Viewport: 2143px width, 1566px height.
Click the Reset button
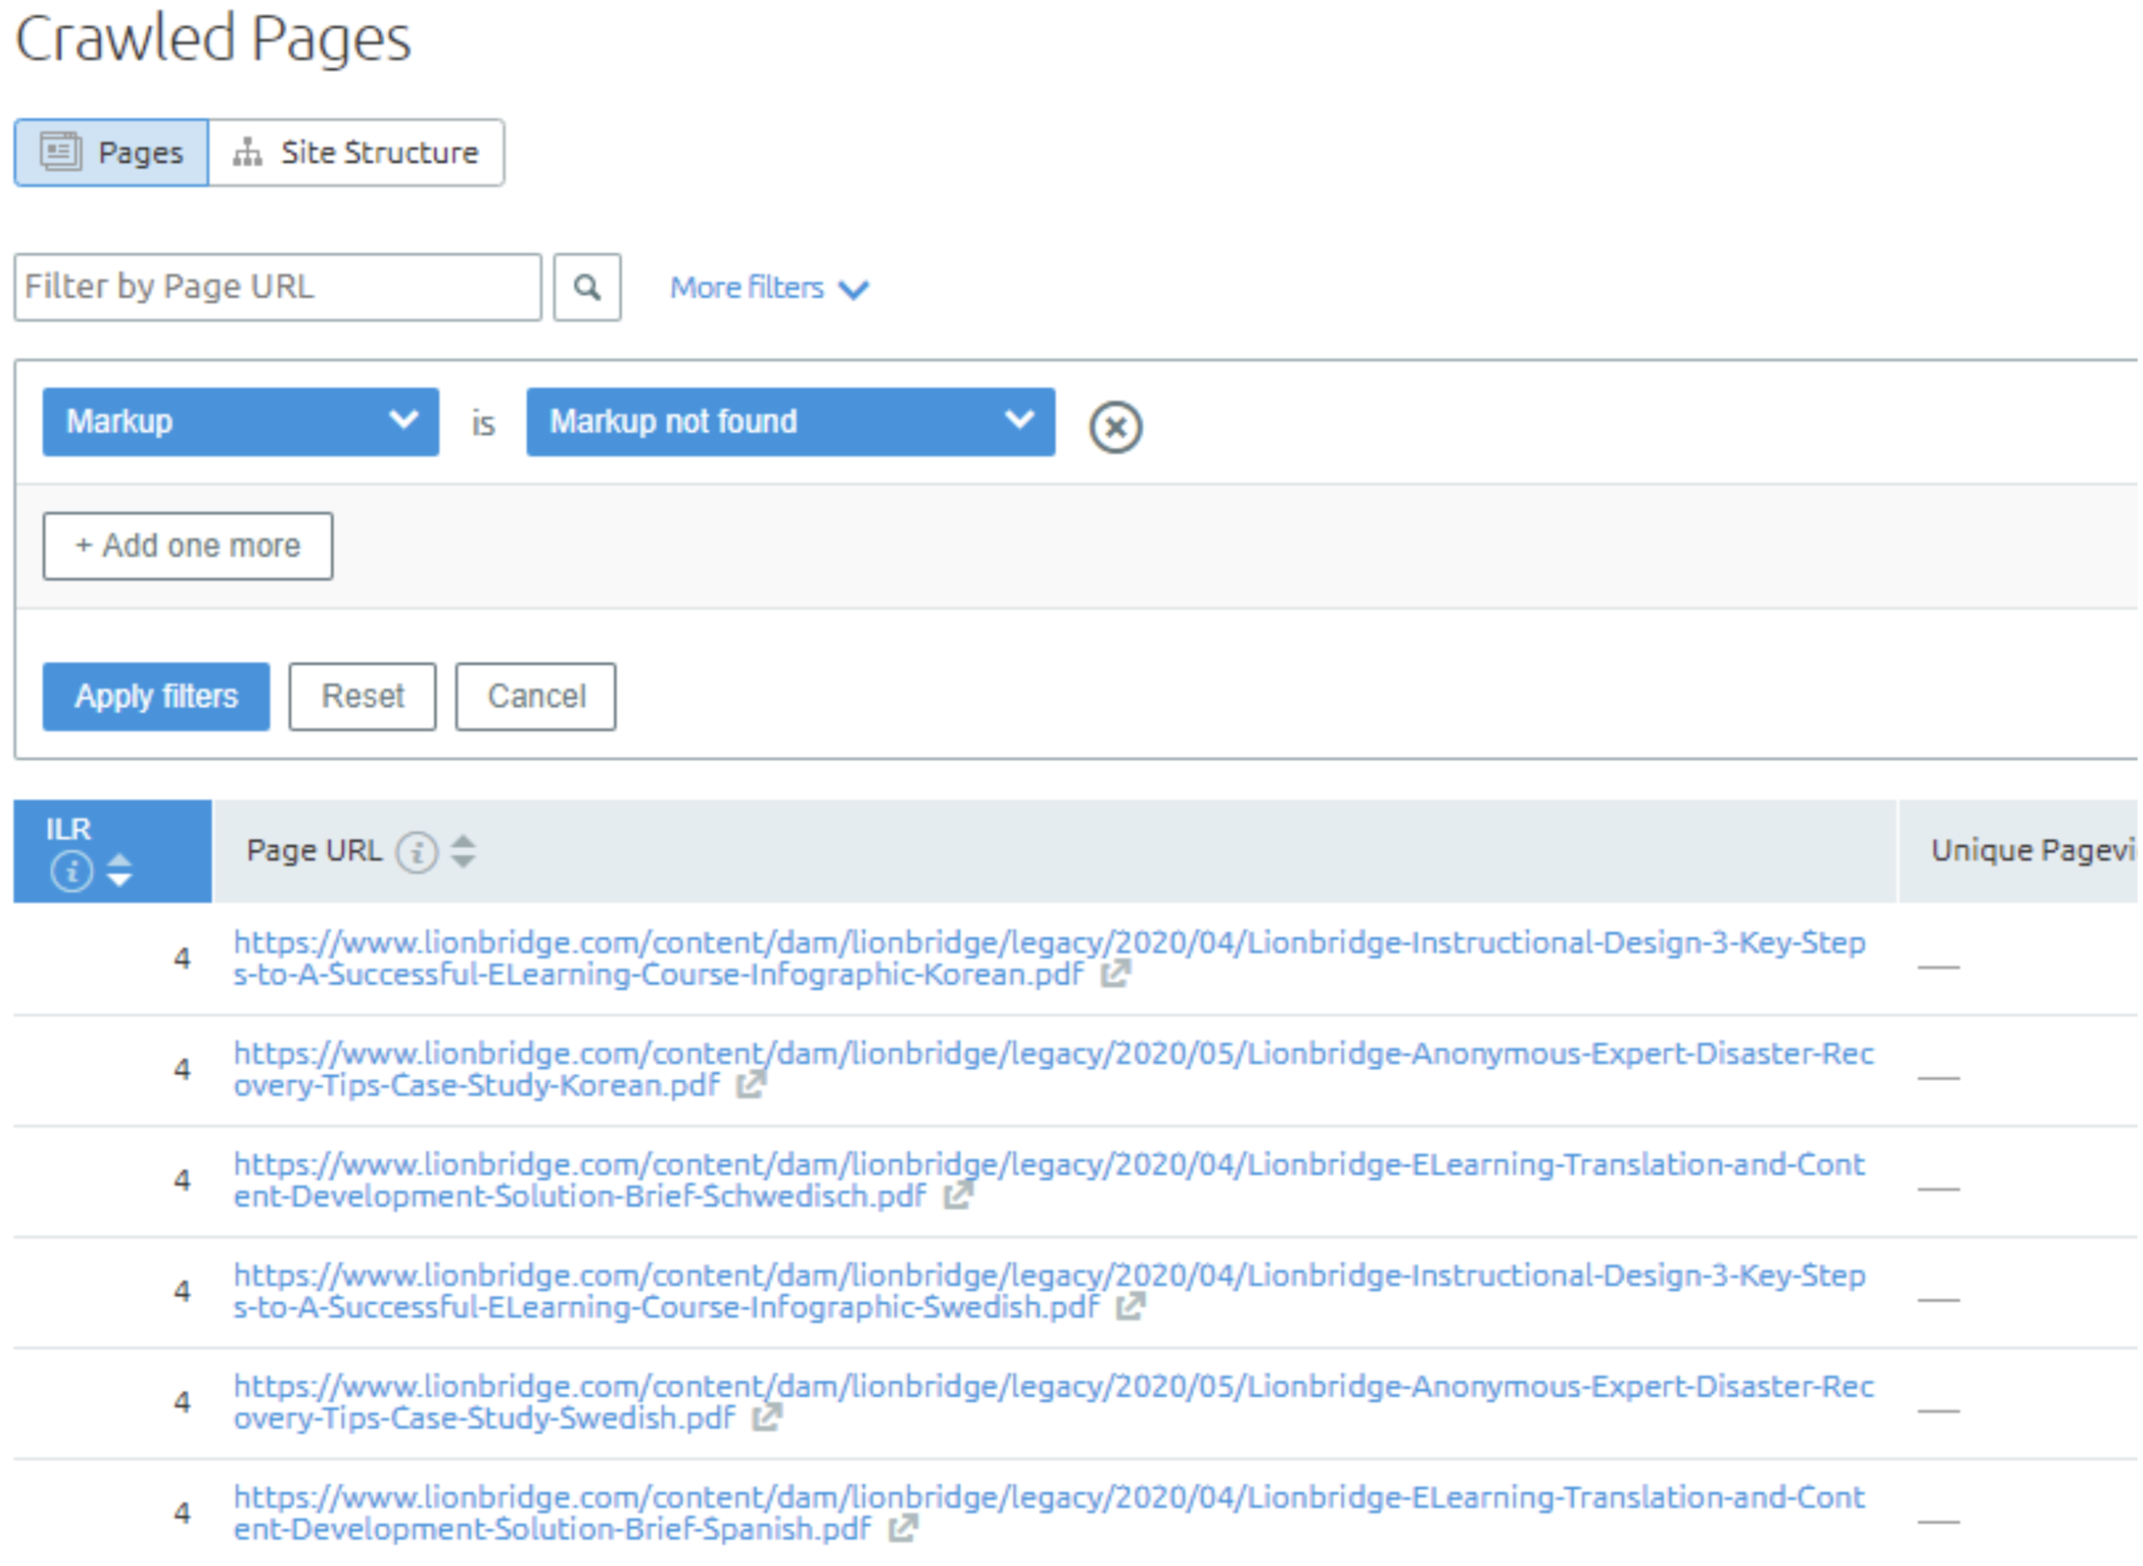pos(362,697)
